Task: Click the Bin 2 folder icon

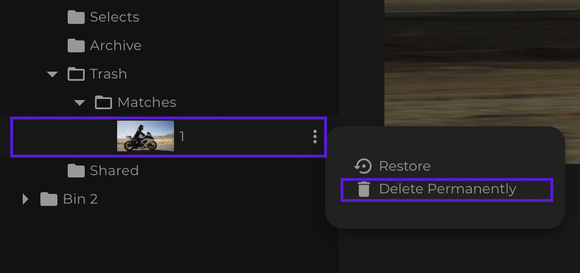Action: click(x=49, y=199)
